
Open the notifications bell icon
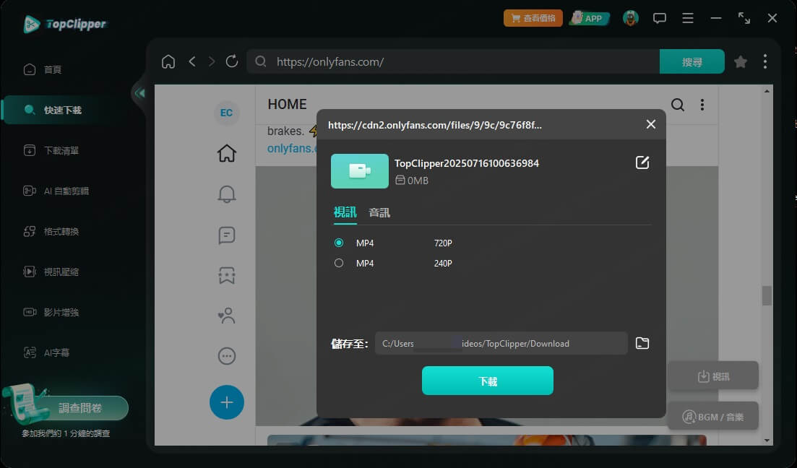[x=227, y=194]
